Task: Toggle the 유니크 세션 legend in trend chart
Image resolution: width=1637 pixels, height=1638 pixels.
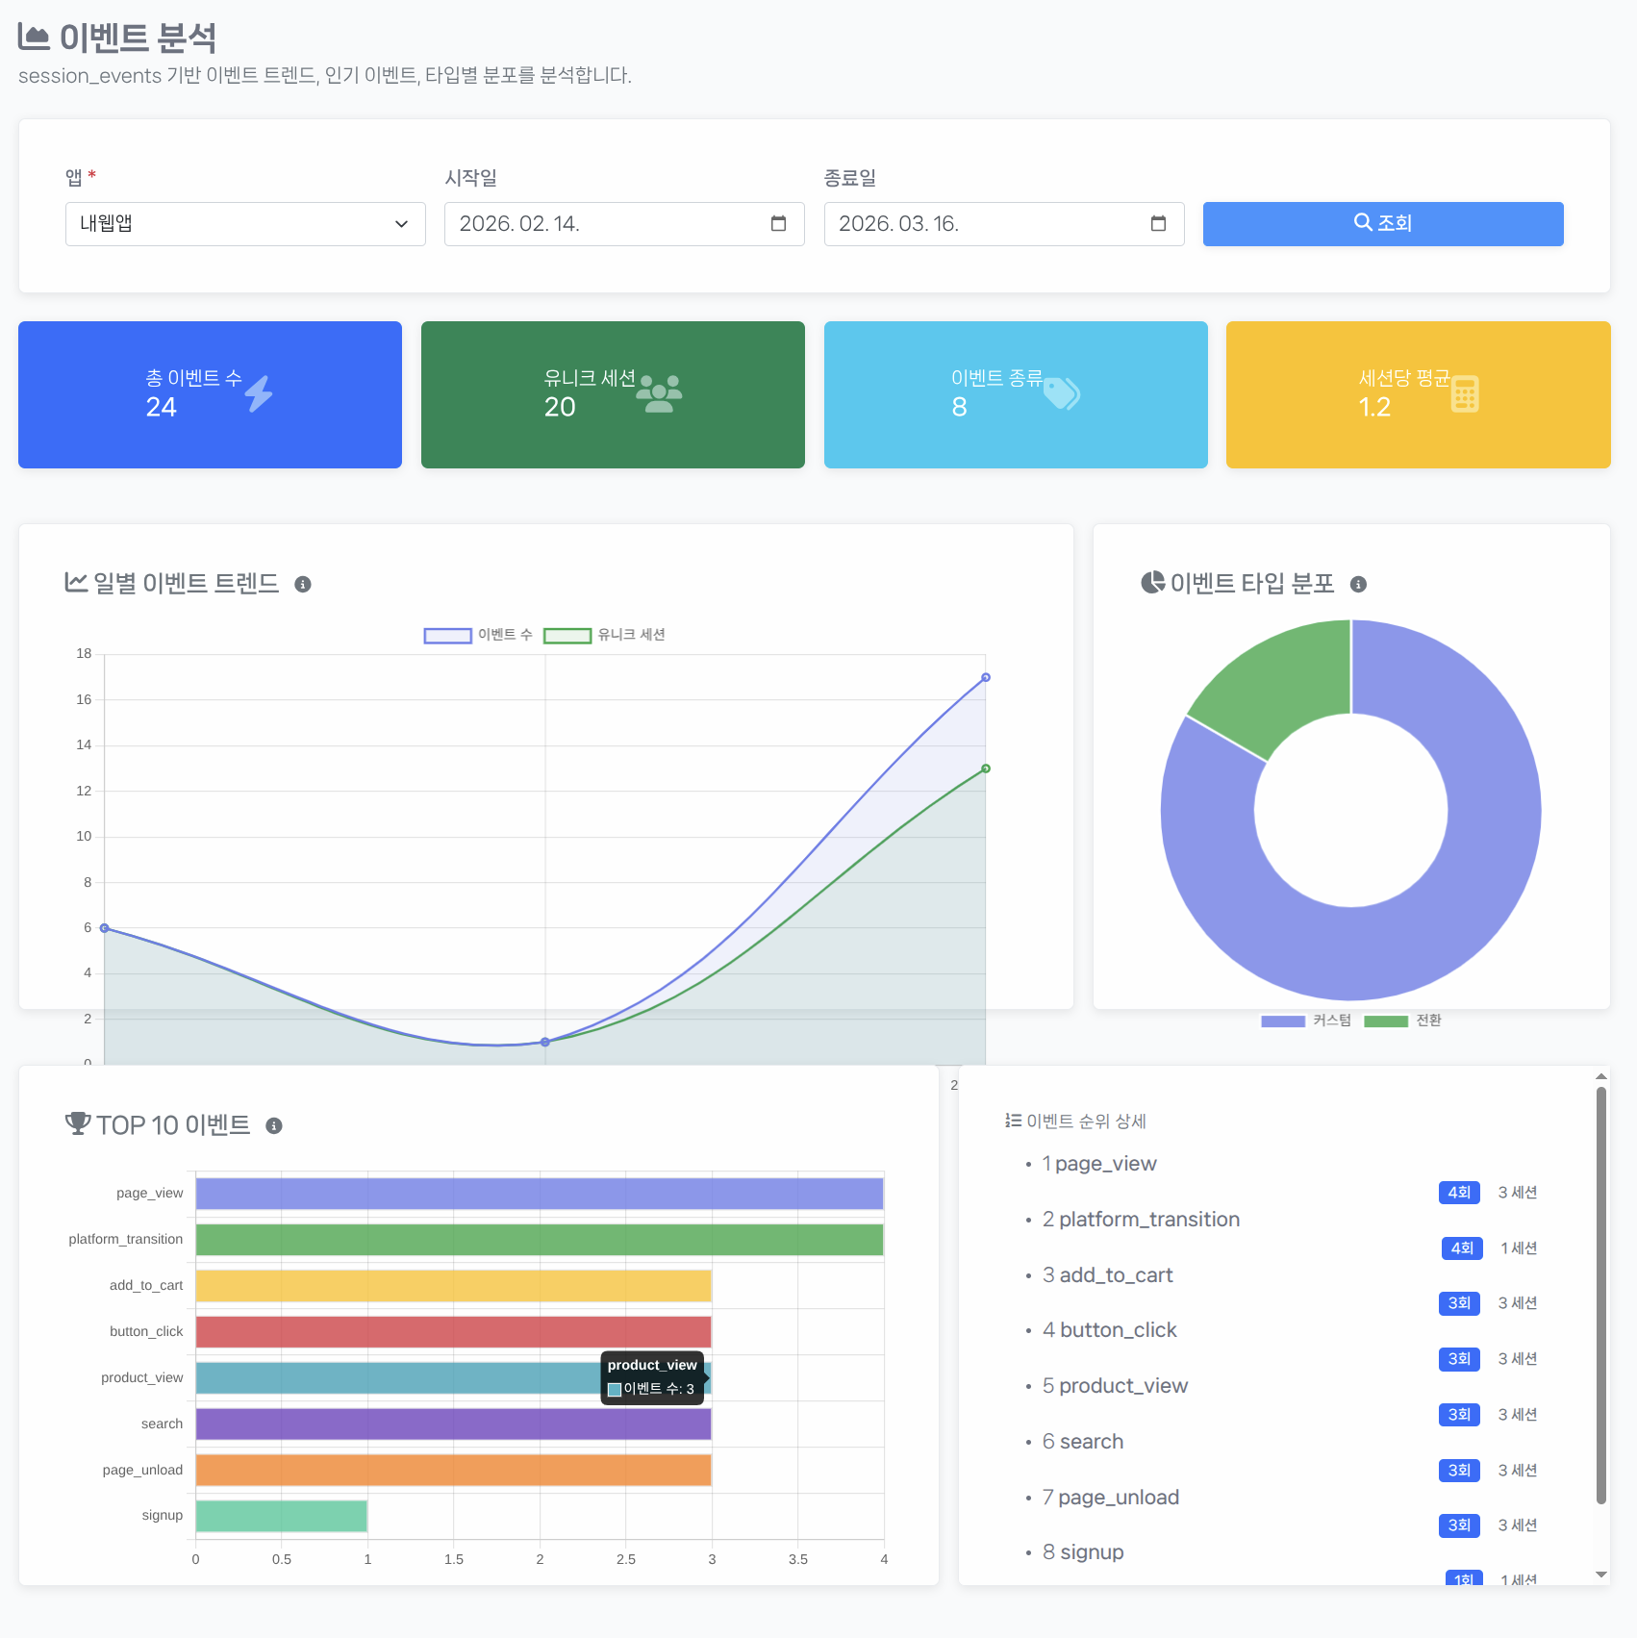Action: [606, 635]
